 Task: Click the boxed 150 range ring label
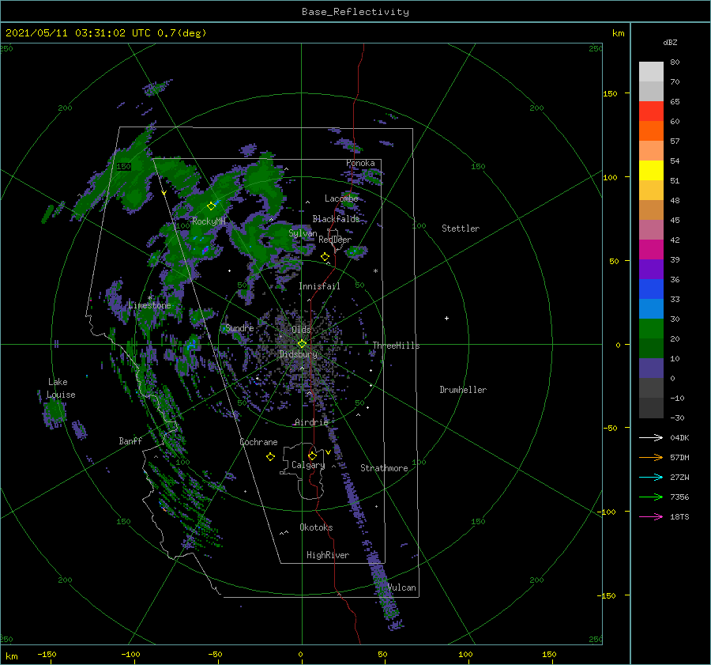[123, 167]
